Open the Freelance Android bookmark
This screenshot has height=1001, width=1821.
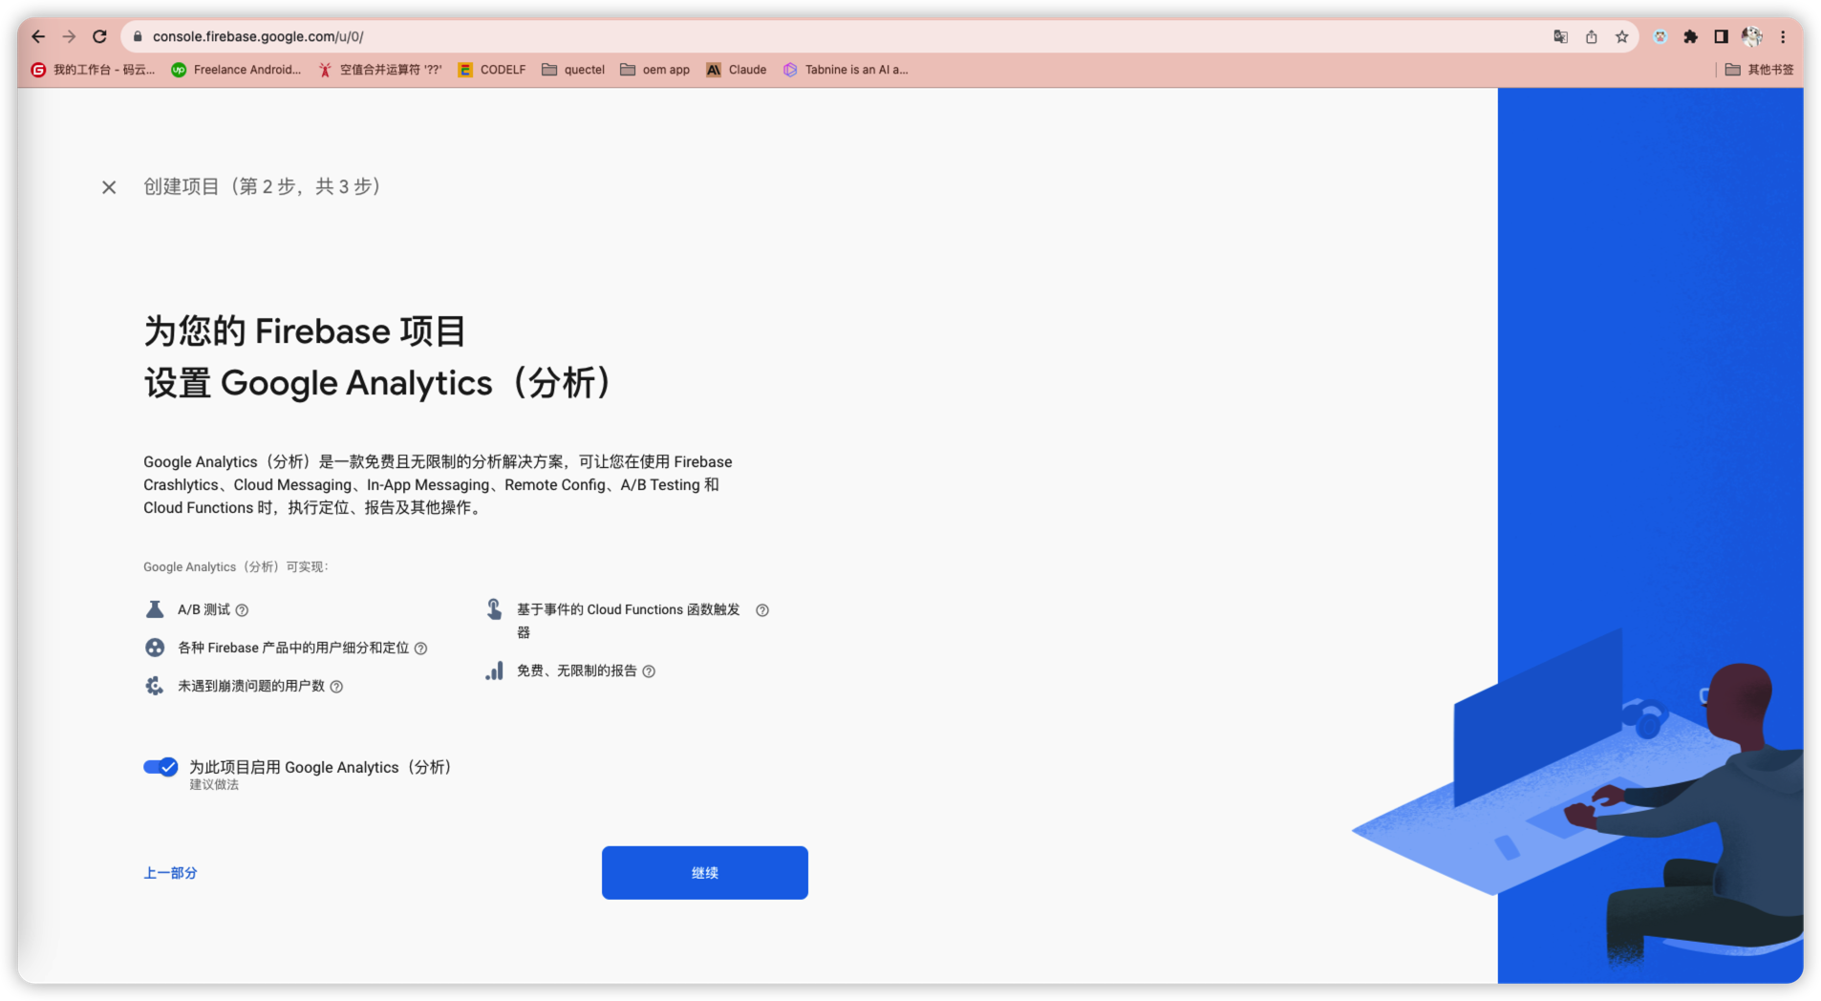tap(236, 70)
